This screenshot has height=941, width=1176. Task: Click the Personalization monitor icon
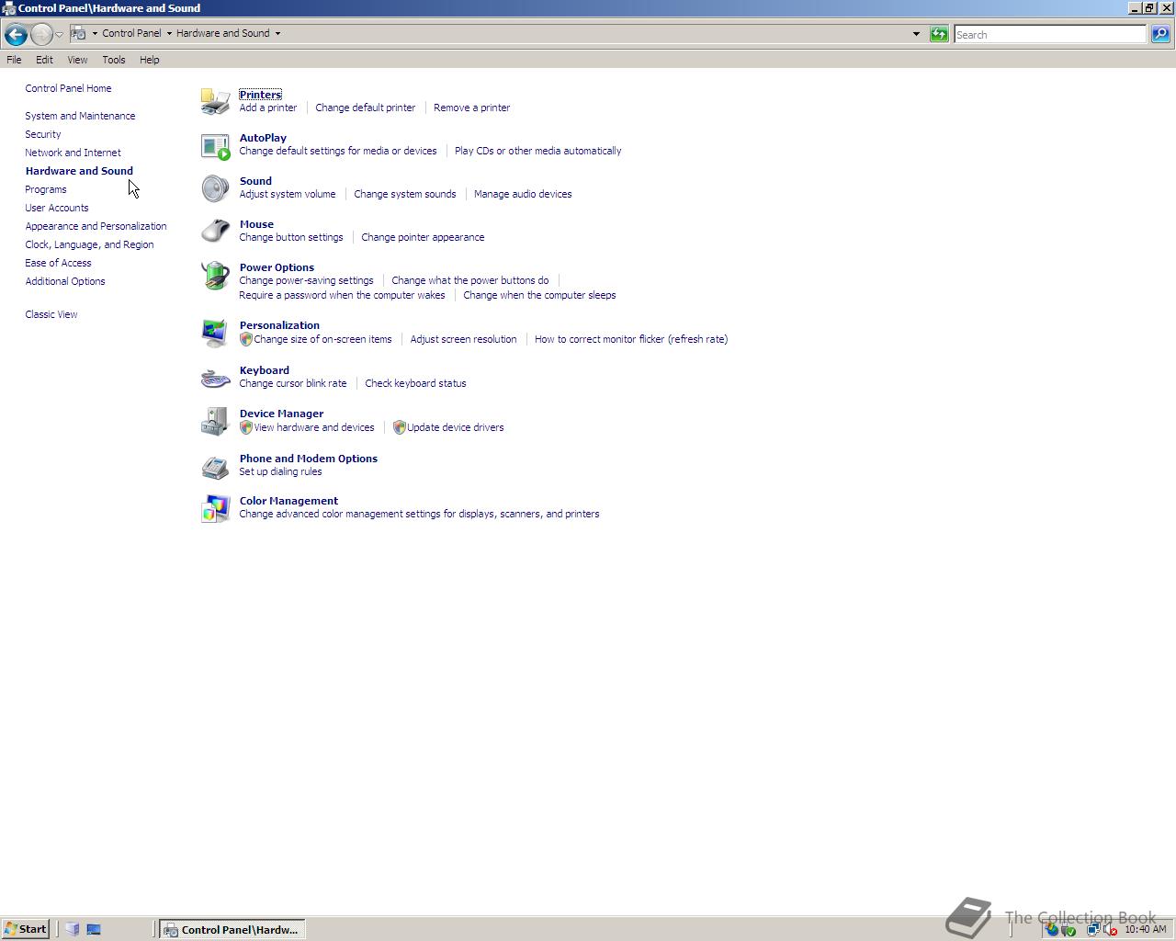[x=215, y=333]
